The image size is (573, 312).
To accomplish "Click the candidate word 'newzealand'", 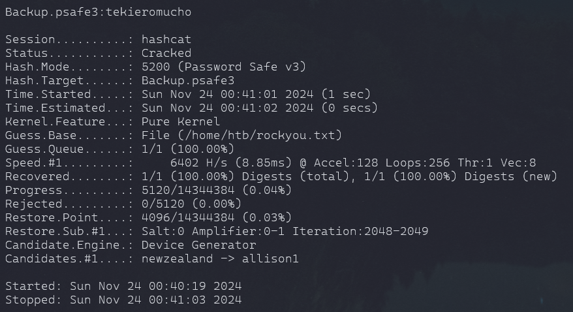I will pyautogui.click(x=178, y=258).
